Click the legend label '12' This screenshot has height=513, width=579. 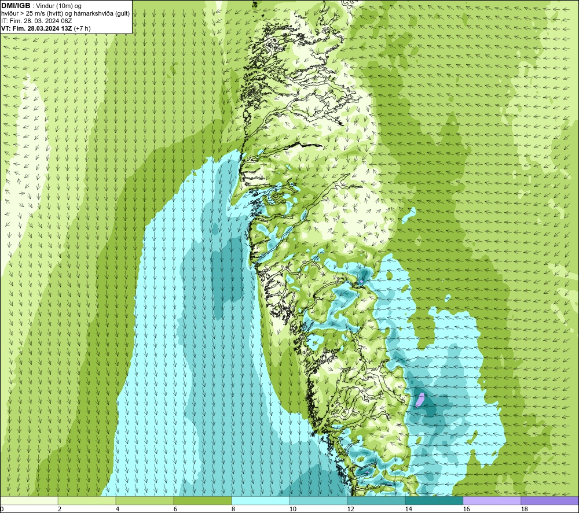[x=350, y=509]
